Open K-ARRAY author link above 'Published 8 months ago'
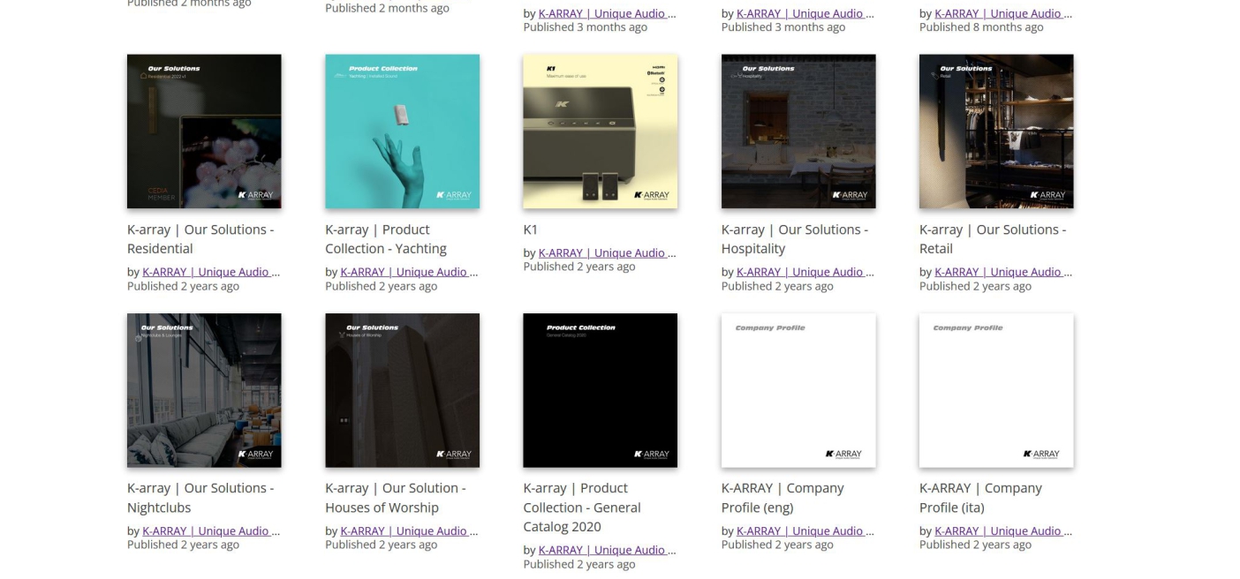 click(1003, 14)
